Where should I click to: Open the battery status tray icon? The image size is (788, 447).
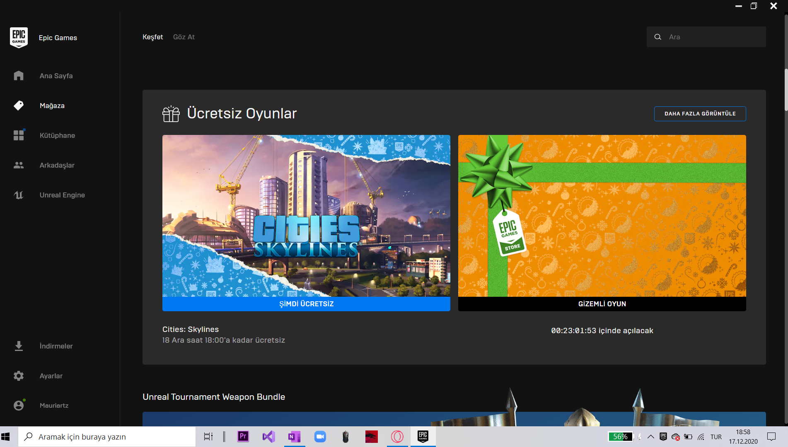[x=688, y=437]
